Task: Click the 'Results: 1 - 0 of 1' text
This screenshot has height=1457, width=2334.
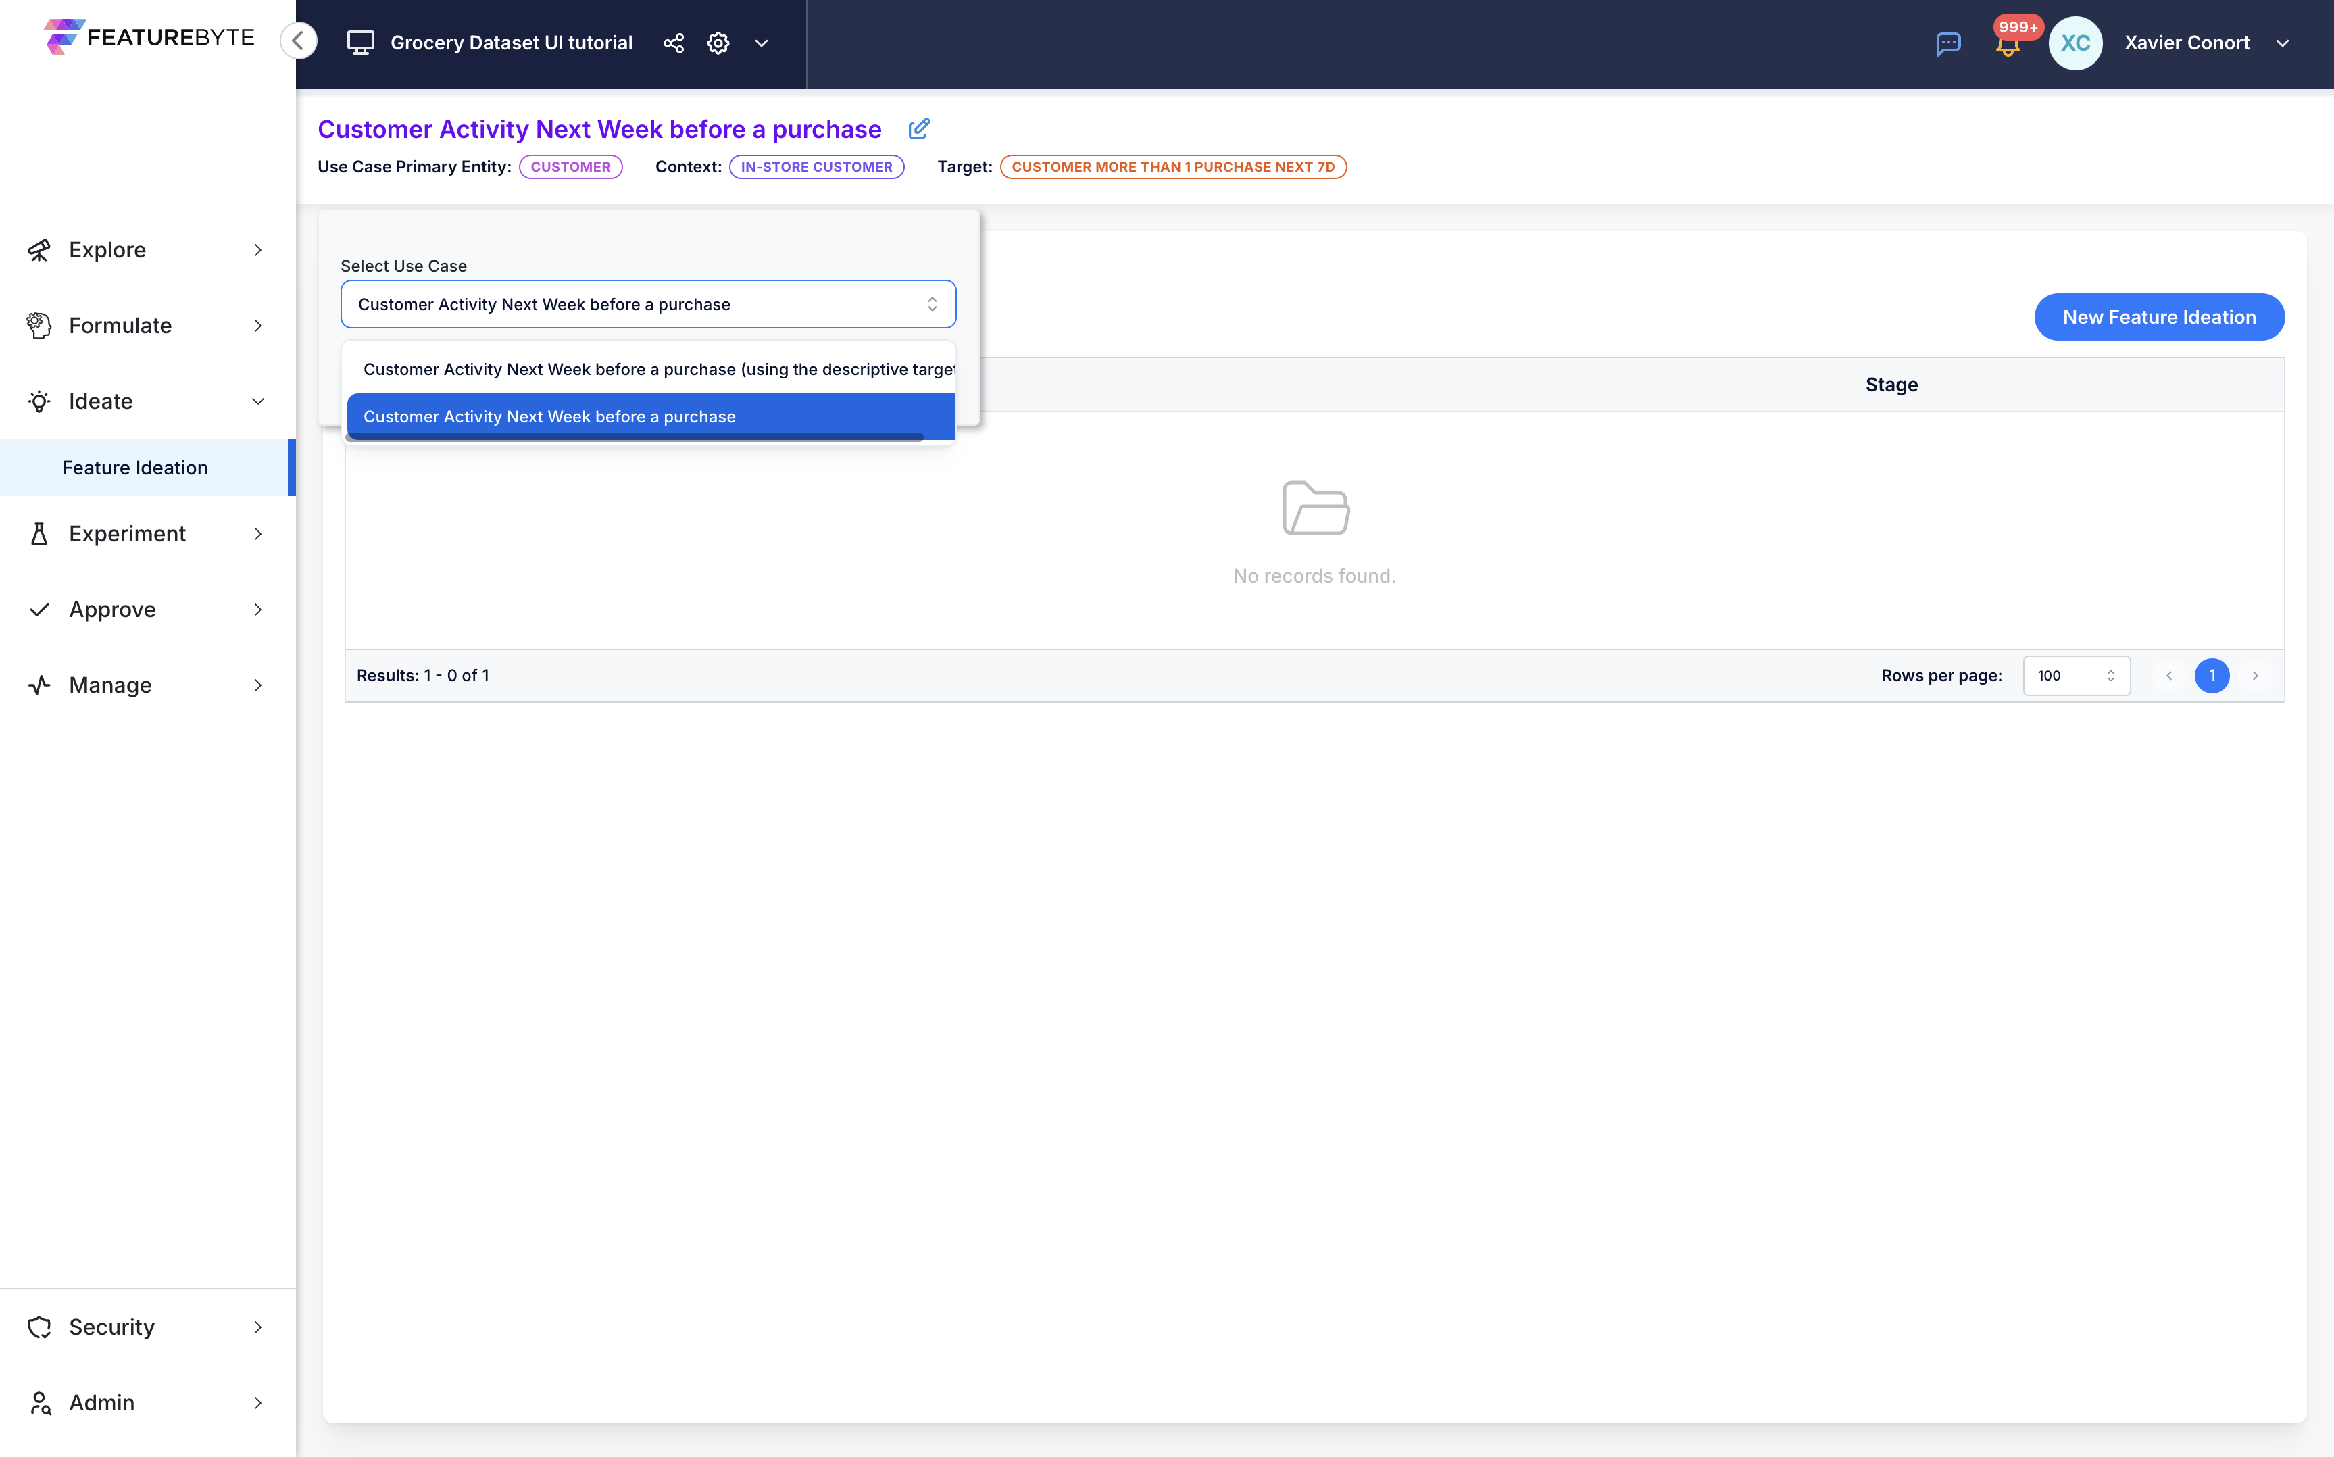Action: pyautogui.click(x=423, y=676)
